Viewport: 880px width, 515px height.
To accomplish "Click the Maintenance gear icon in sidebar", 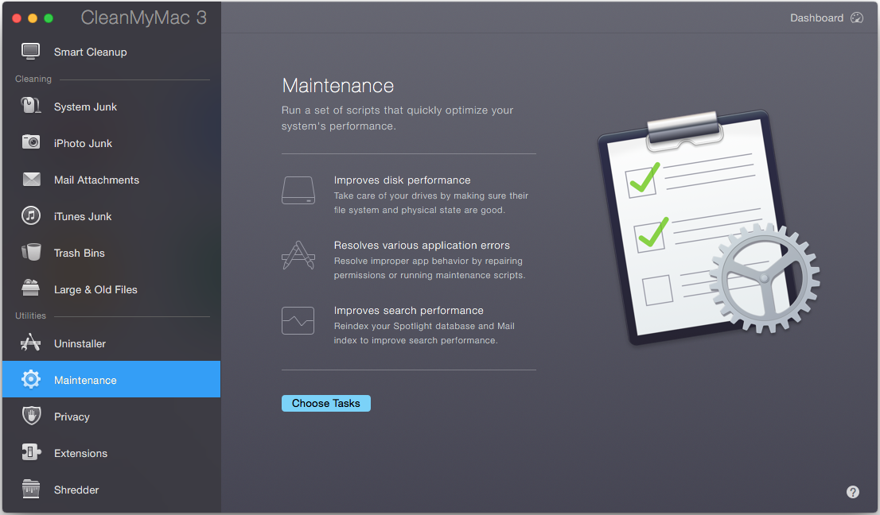I will 31,379.
